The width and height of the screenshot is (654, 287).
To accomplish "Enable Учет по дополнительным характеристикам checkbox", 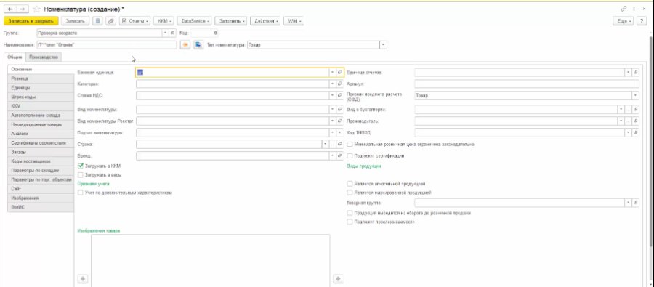I will click(x=81, y=193).
